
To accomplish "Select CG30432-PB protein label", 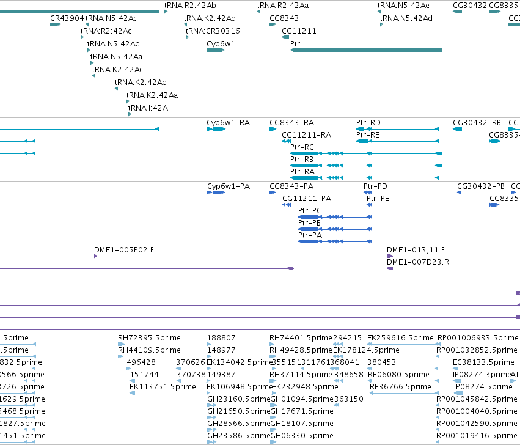I will pyautogui.click(x=481, y=187).
